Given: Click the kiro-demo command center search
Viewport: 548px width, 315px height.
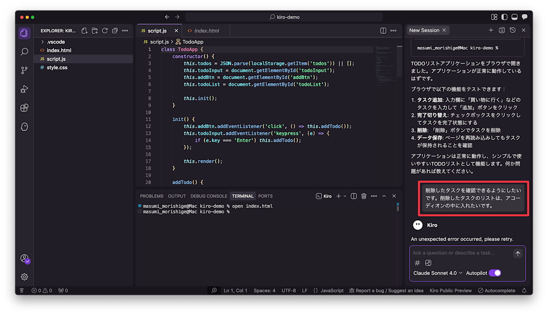Looking at the screenshot, I should pyautogui.click(x=284, y=17).
